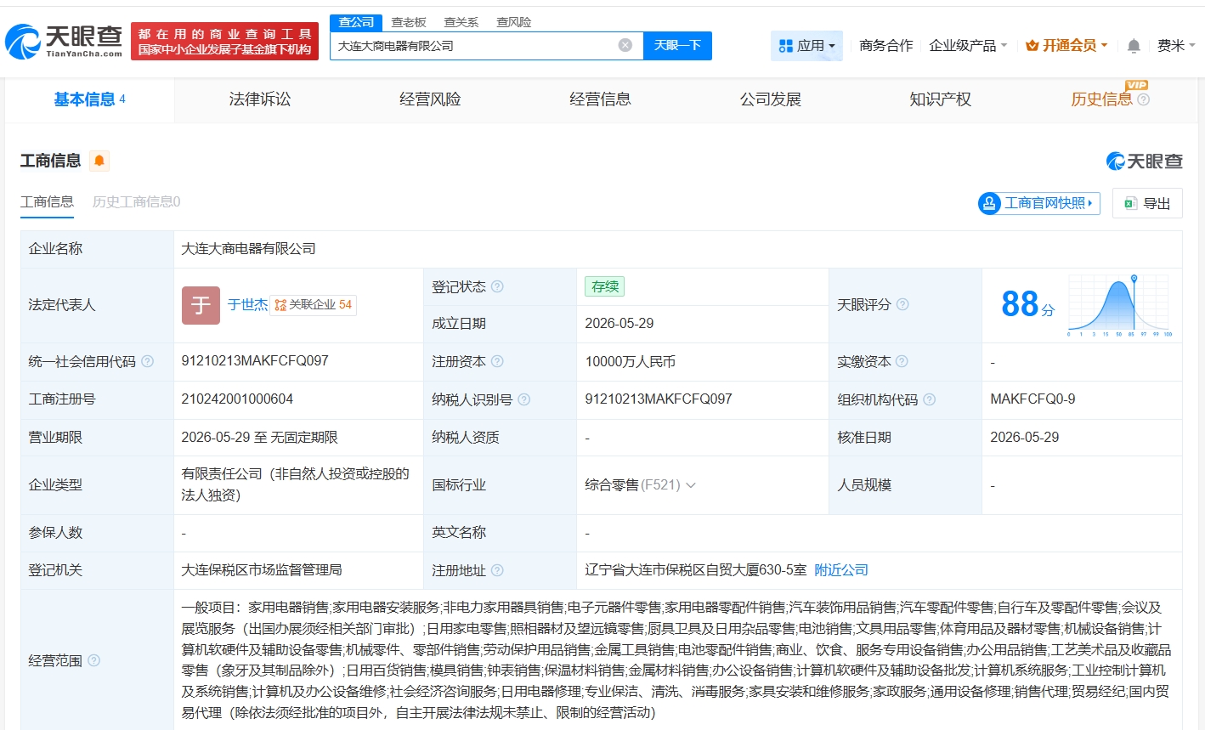Click 纳税人识别号 value 91210213MAKFCFQ097
This screenshot has height=730, width=1205.
click(659, 399)
